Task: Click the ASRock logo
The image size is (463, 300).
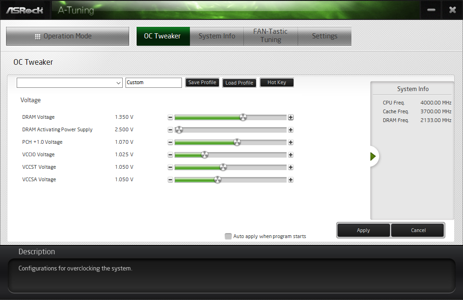Action: pos(25,10)
